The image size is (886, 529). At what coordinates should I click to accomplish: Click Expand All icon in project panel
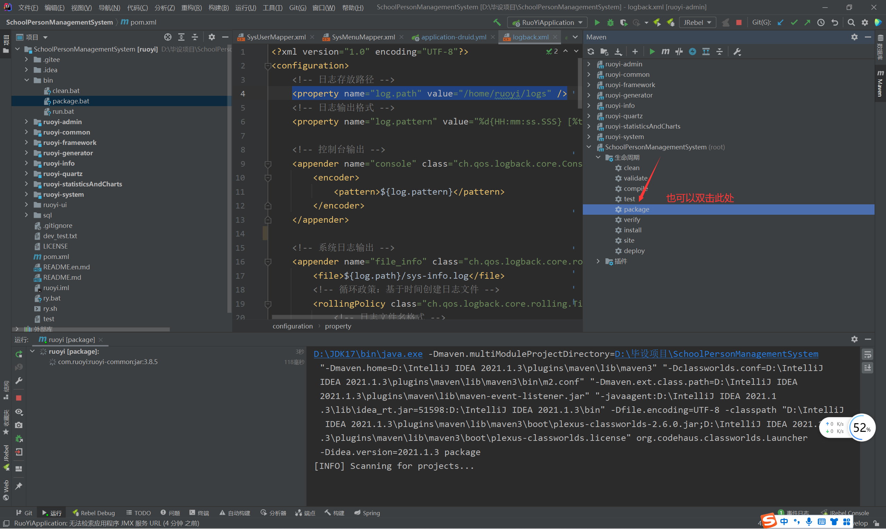pos(181,37)
